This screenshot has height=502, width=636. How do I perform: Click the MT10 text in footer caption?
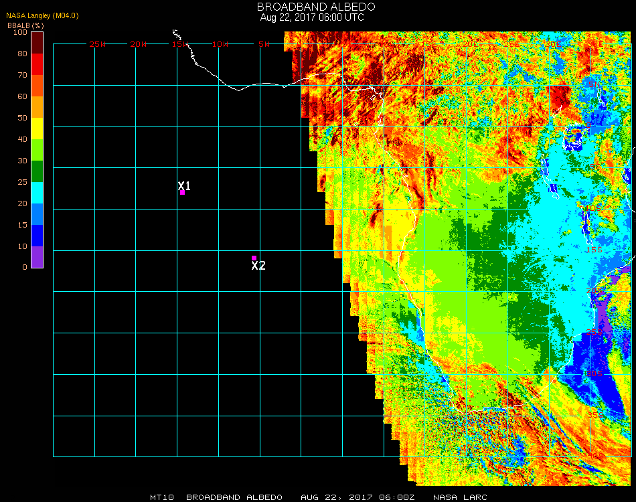click(162, 497)
